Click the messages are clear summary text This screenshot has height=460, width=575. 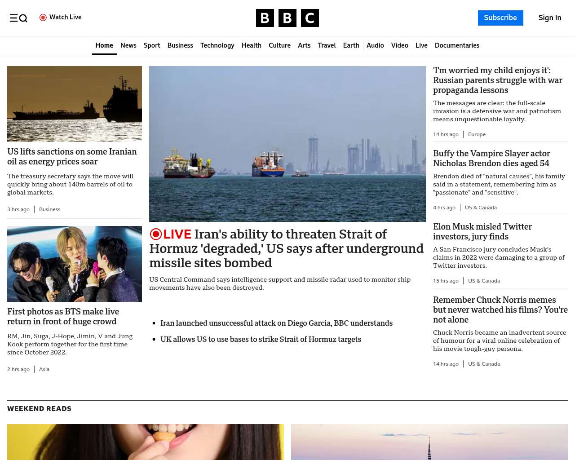tap(497, 111)
